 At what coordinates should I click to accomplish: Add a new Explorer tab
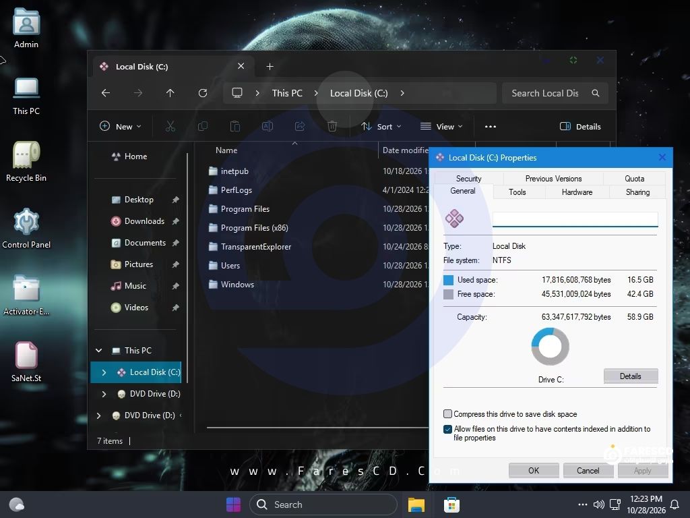click(270, 67)
